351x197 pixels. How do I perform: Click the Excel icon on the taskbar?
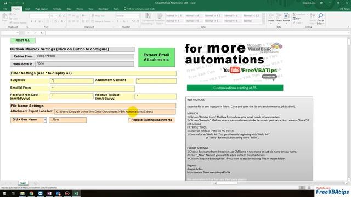click(x=76, y=193)
